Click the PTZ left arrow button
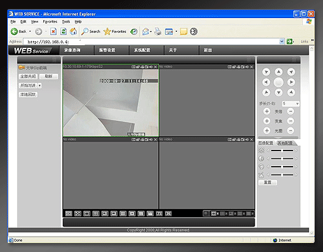This screenshot has width=323, height=252. 266,82
